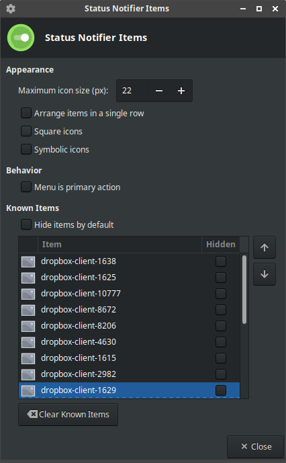Minimize the Status Notifier Items window
286x463 pixels.
click(243, 9)
